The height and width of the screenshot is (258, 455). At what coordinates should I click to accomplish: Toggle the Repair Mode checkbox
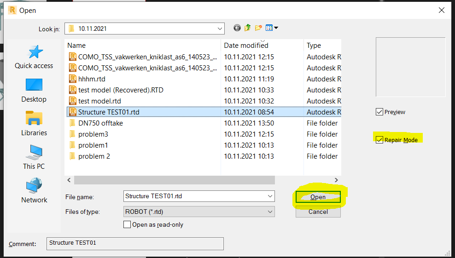(x=379, y=140)
